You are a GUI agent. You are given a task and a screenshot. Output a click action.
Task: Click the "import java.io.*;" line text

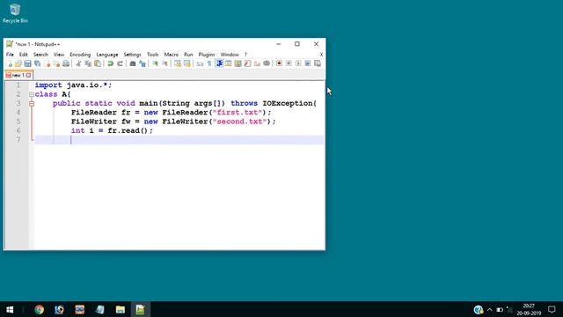coord(73,85)
